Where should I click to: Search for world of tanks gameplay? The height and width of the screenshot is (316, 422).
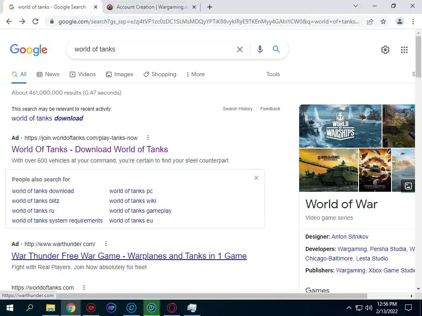(140, 211)
